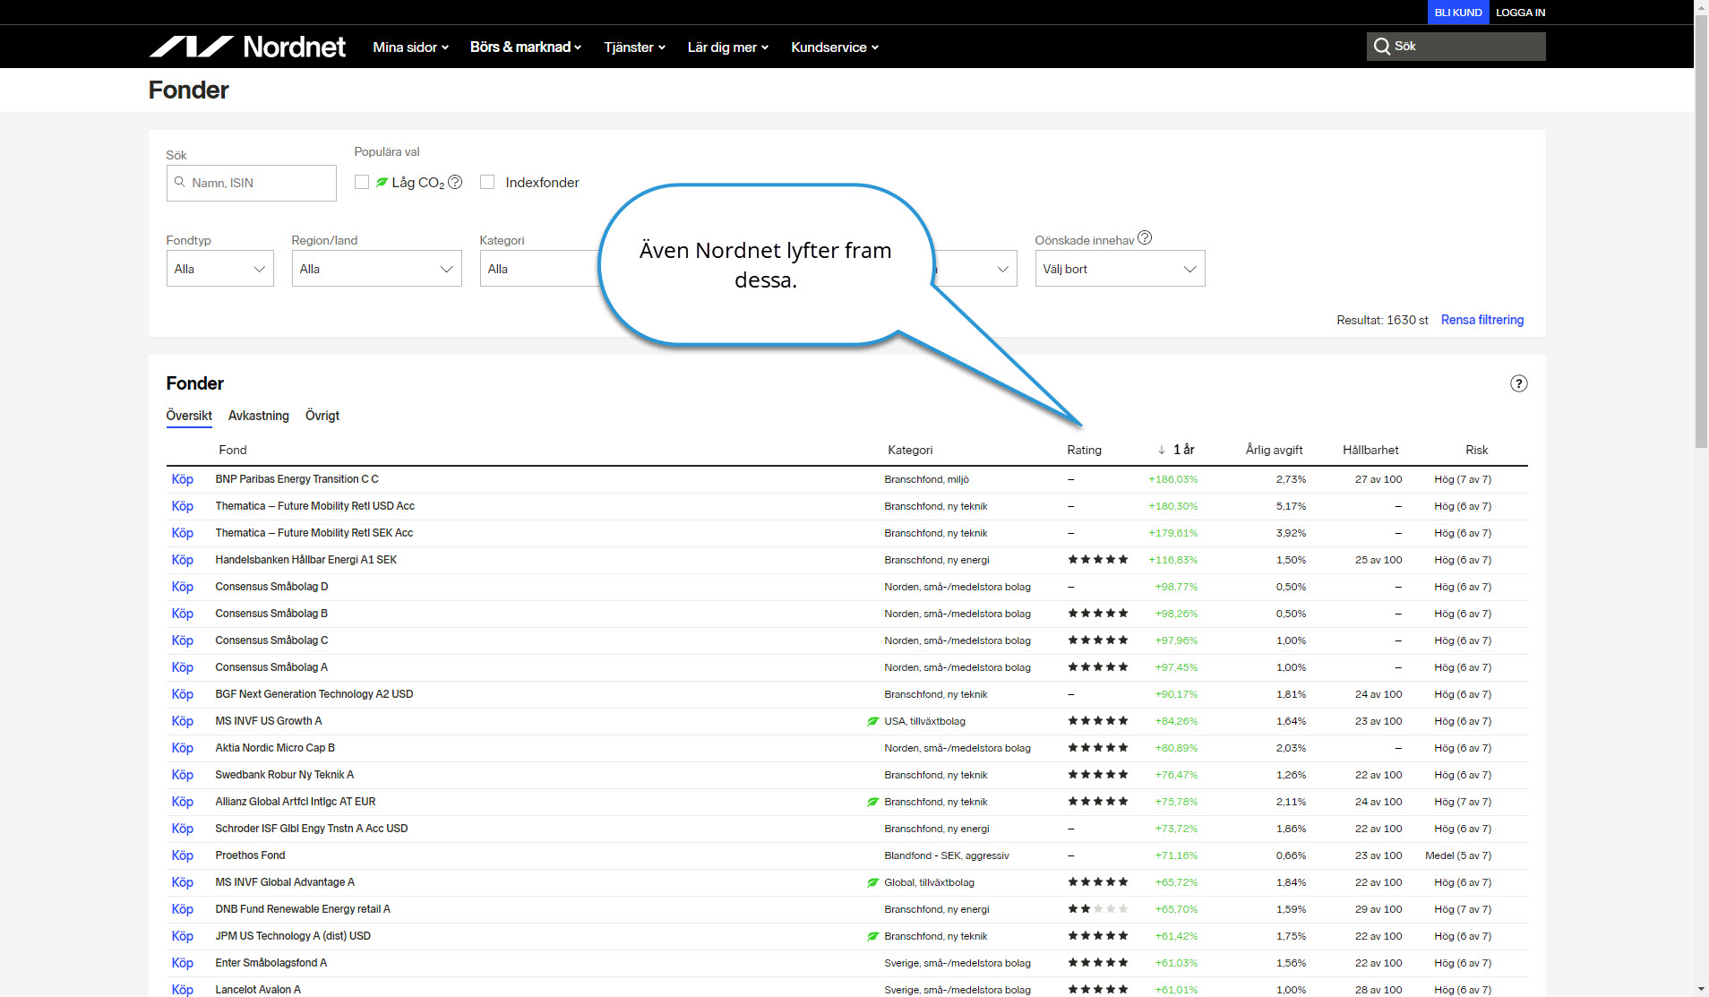Click +186,03% return value
The height and width of the screenshot is (997, 1709).
pos(1173,479)
